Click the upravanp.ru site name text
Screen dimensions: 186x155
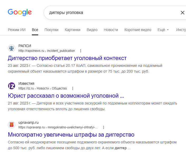[28, 123]
